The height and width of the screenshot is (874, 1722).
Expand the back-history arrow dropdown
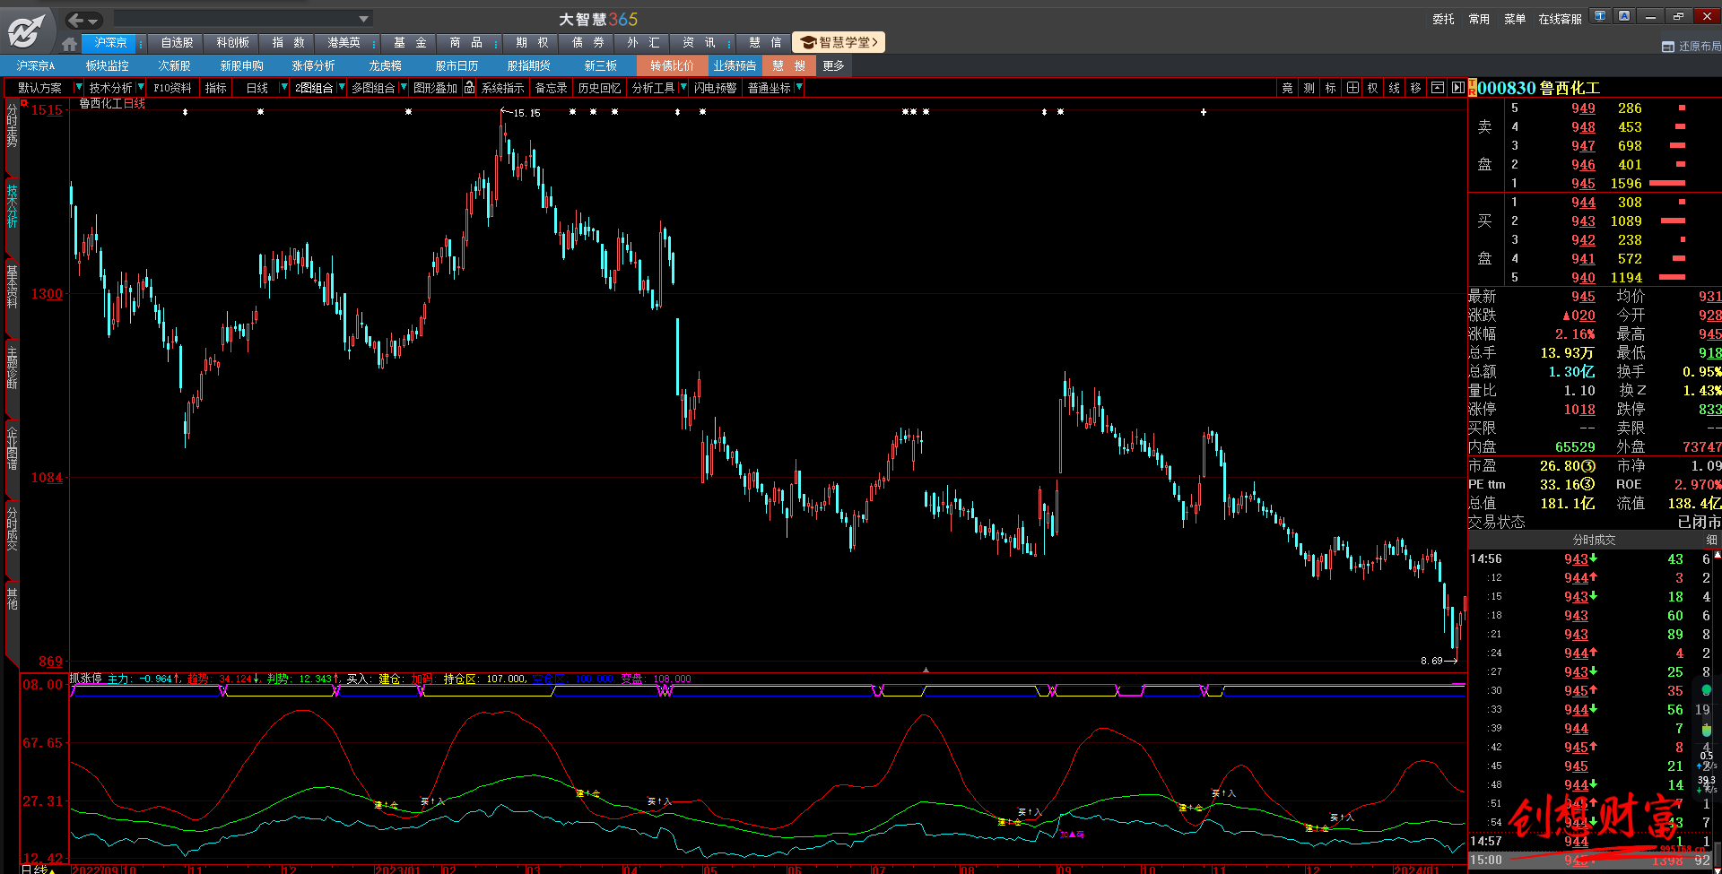pyautogui.click(x=94, y=21)
